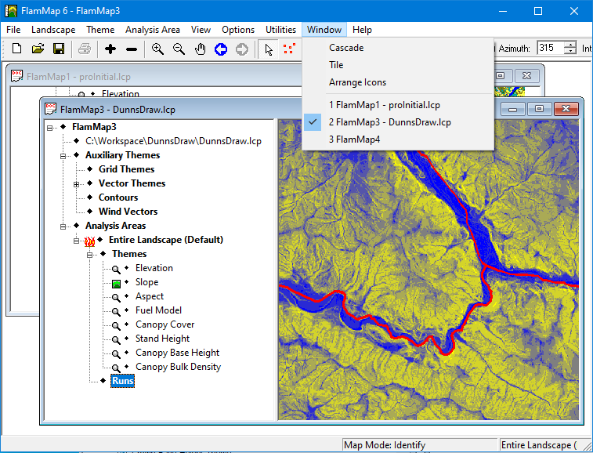Click the FlamMap3 child window minimize button
This screenshot has width=593, height=453.
click(513, 109)
